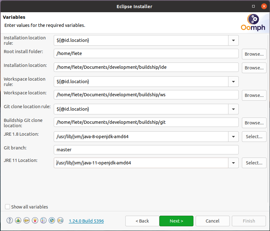Screen dimensions: 270x231
Task: Update the Eclipse Installer
Action: [x=60, y=220]
